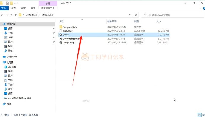Click the app.asar file name
The width and height of the screenshot is (205, 117).
68,31
